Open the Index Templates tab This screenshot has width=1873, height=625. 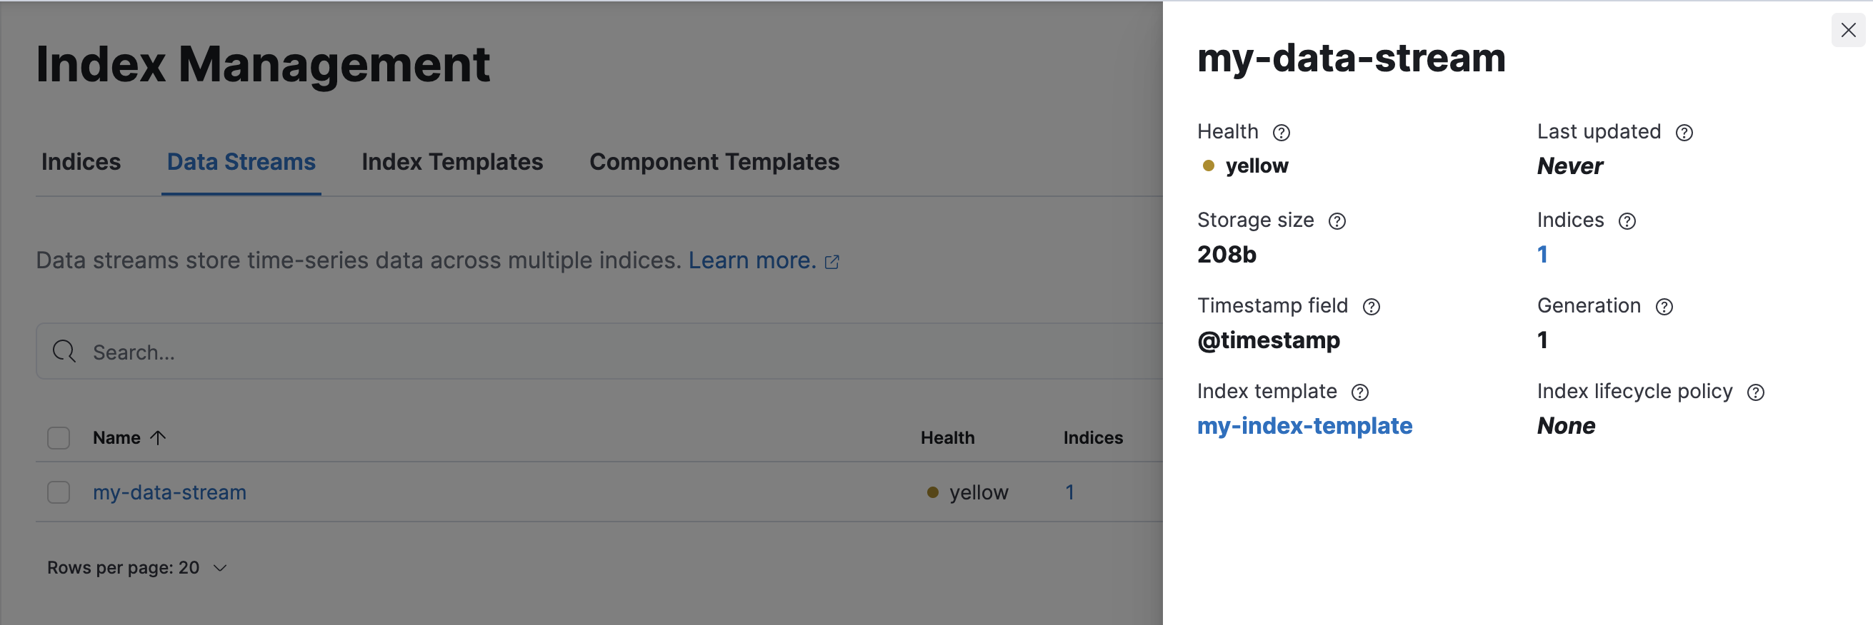pos(451,162)
